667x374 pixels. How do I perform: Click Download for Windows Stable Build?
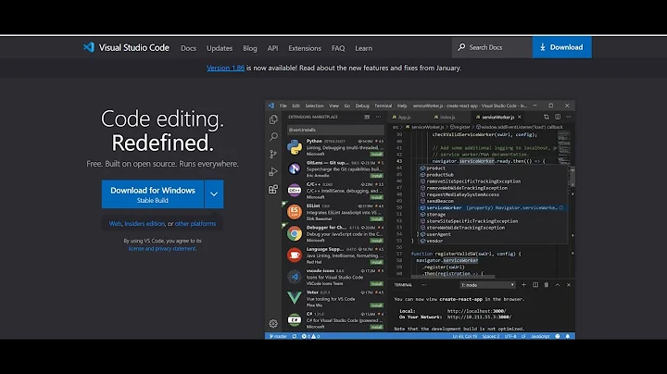pyautogui.click(x=153, y=193)
